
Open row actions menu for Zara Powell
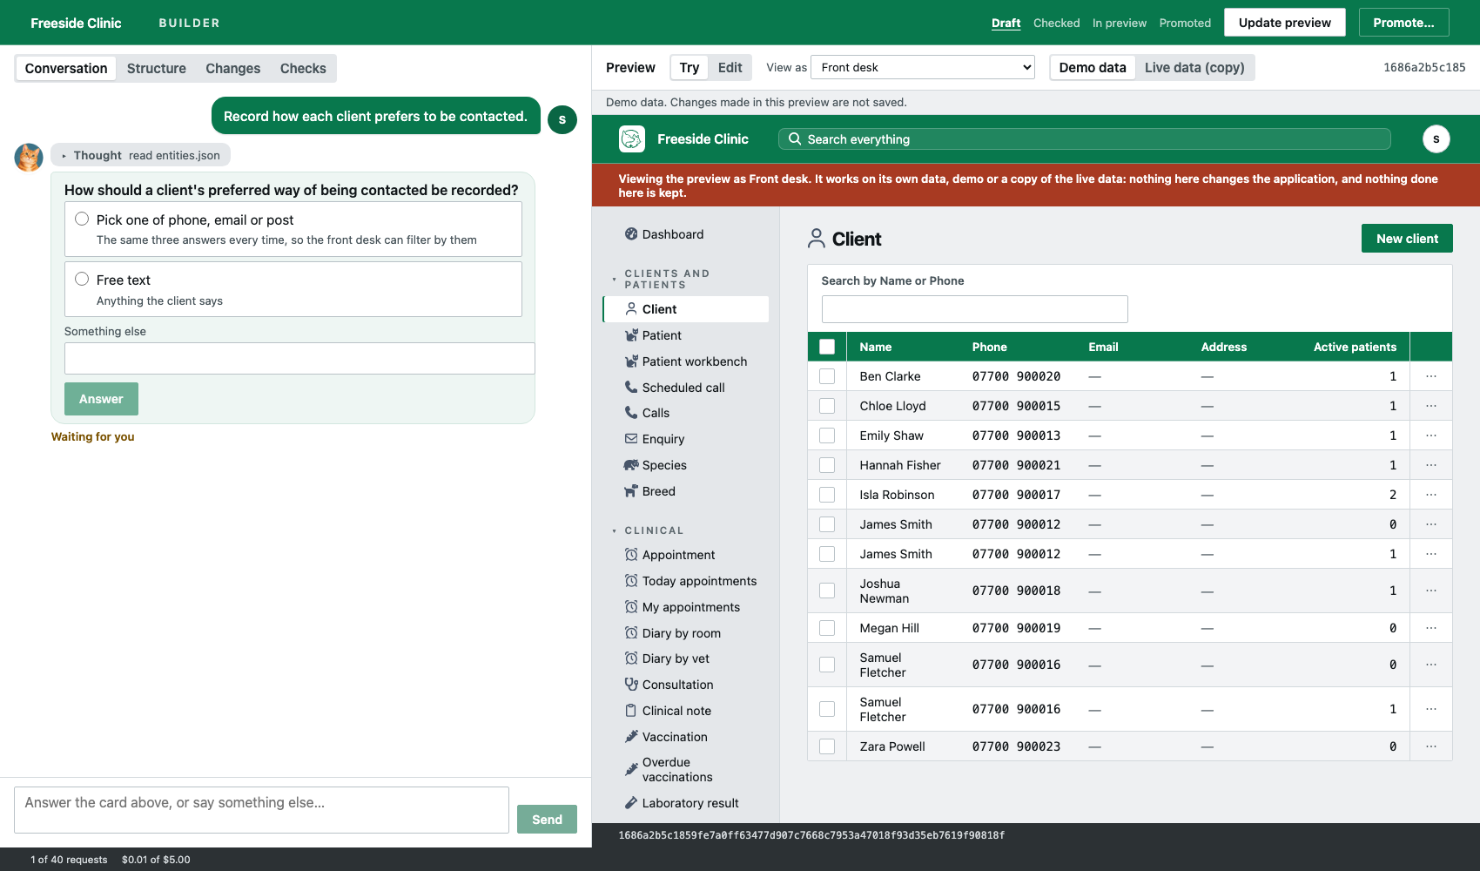tap(1431, 746)
